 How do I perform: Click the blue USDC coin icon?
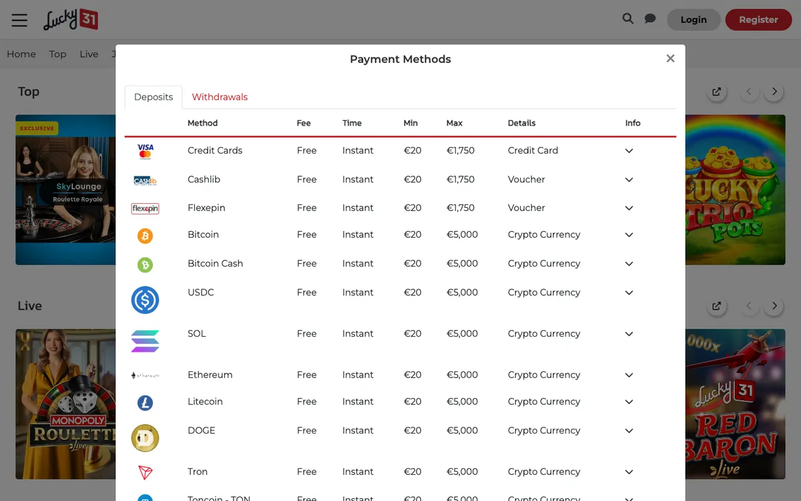click(x=145, y=300)
